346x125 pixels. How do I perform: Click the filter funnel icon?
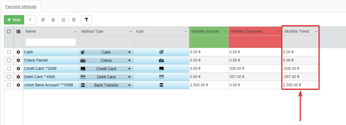tap(86, 20)
